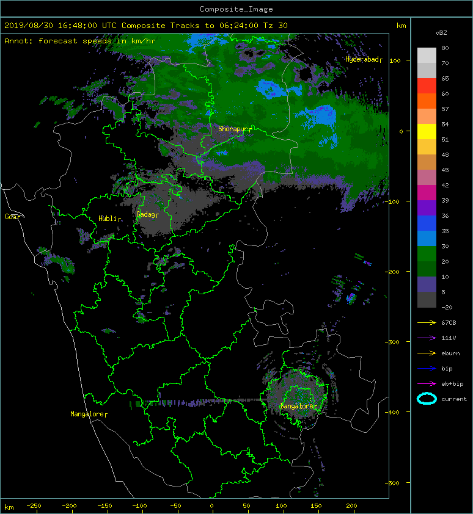
Task: Pick the red 65 dBZ color swatch
Action: [427, 86]
